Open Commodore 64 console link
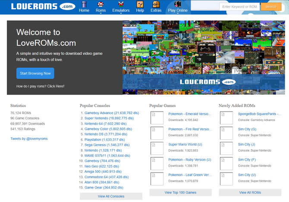The width and height of the screenshot is (289, 202). tap(107, 177)
